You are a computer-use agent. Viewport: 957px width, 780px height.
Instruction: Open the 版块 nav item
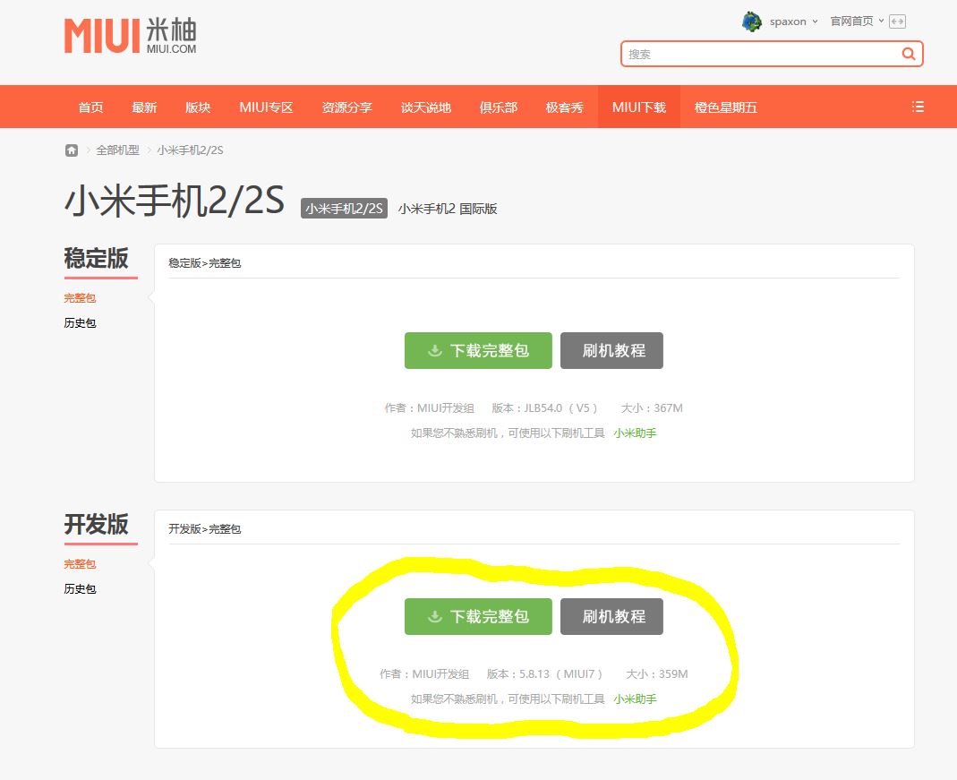tap(198, 107)
